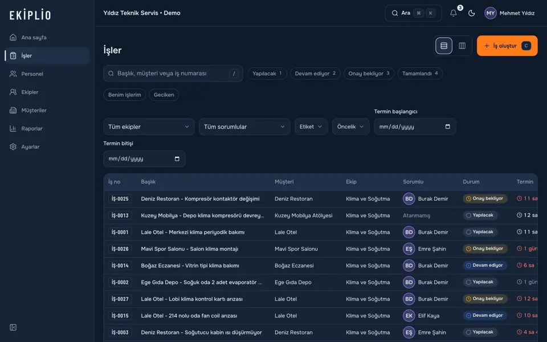Open Ayarlar gear icon
The width and height of the screenshot is (547, 342).
click(x=13, y=146)
